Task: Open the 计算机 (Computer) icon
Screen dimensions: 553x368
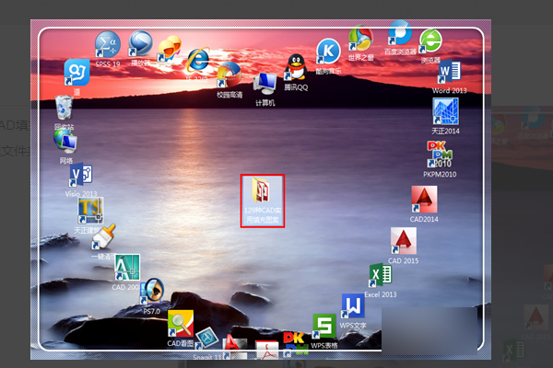Action: [x=265, y=85]
